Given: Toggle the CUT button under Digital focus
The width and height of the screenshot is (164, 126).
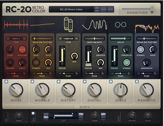Looking at the screenshot, I should coord(88,65).
